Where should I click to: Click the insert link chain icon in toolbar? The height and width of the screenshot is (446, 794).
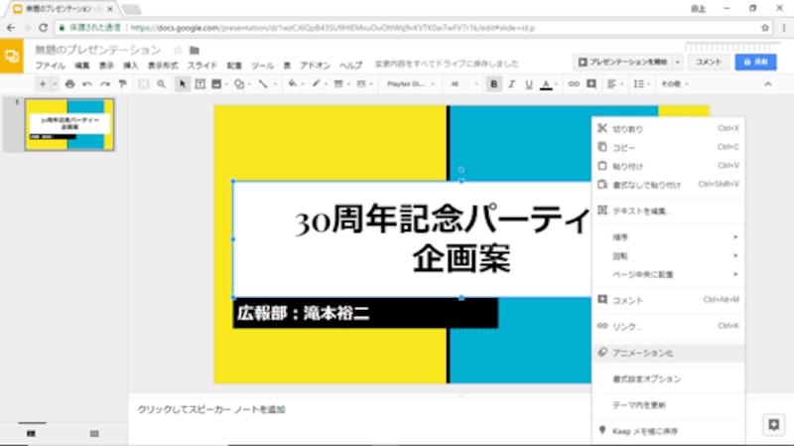[x=573, y=84]
